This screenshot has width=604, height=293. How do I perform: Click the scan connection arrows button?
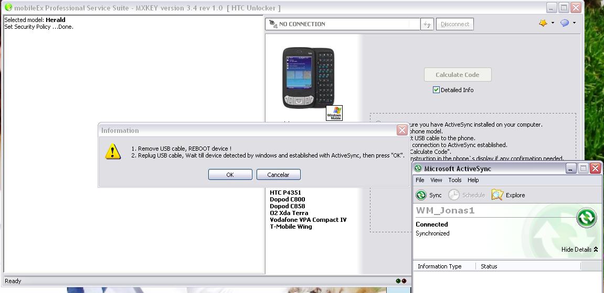coord(427,24)
